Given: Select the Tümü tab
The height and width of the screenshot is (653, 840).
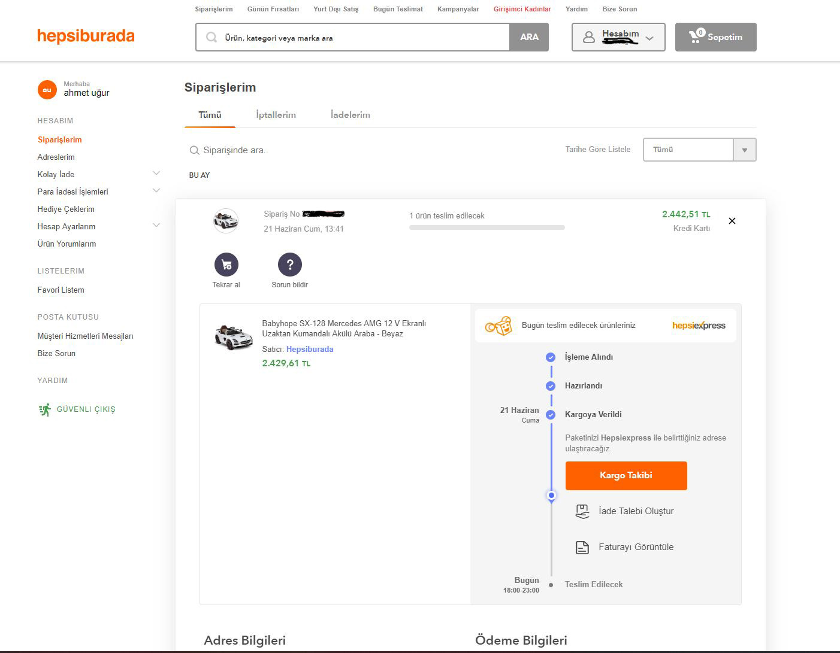Looking at the screenshot, I should pos(210,115).
